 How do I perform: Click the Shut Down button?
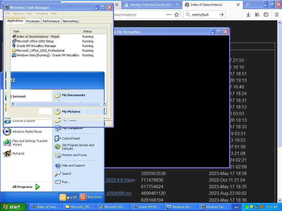pos(91,197)
